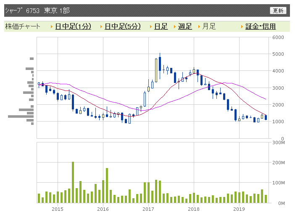Viewport: 295px width, 220px height.
Task: Open the 証金・信用 margin info link
Action: pos(261,26)
